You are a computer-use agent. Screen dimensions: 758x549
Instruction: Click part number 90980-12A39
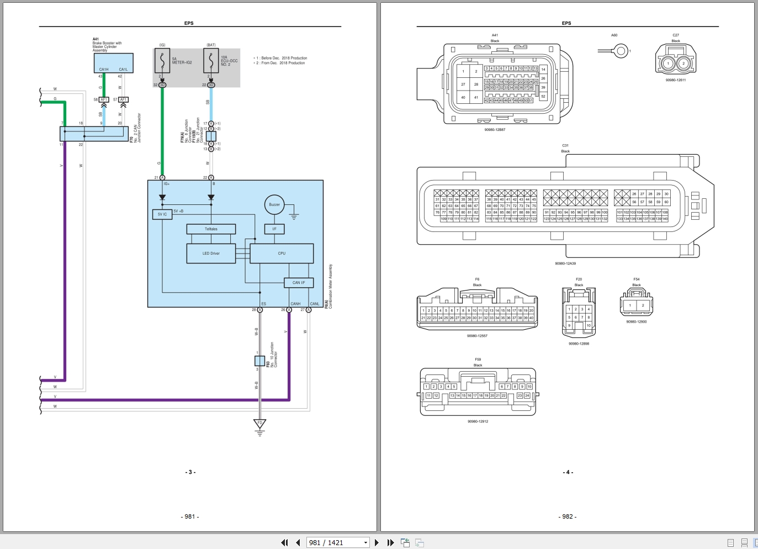point(565,263)
